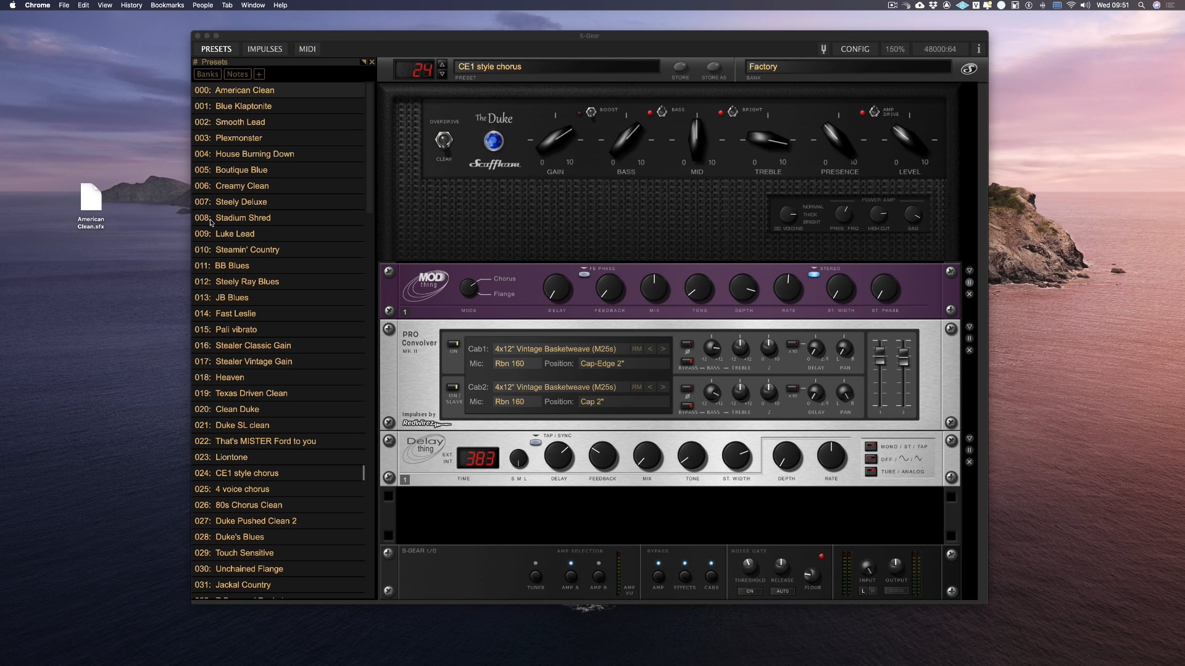The image size is (1185, 666).
Task: Close the Presets panel with X icon
Action: (x=372, y=62)
